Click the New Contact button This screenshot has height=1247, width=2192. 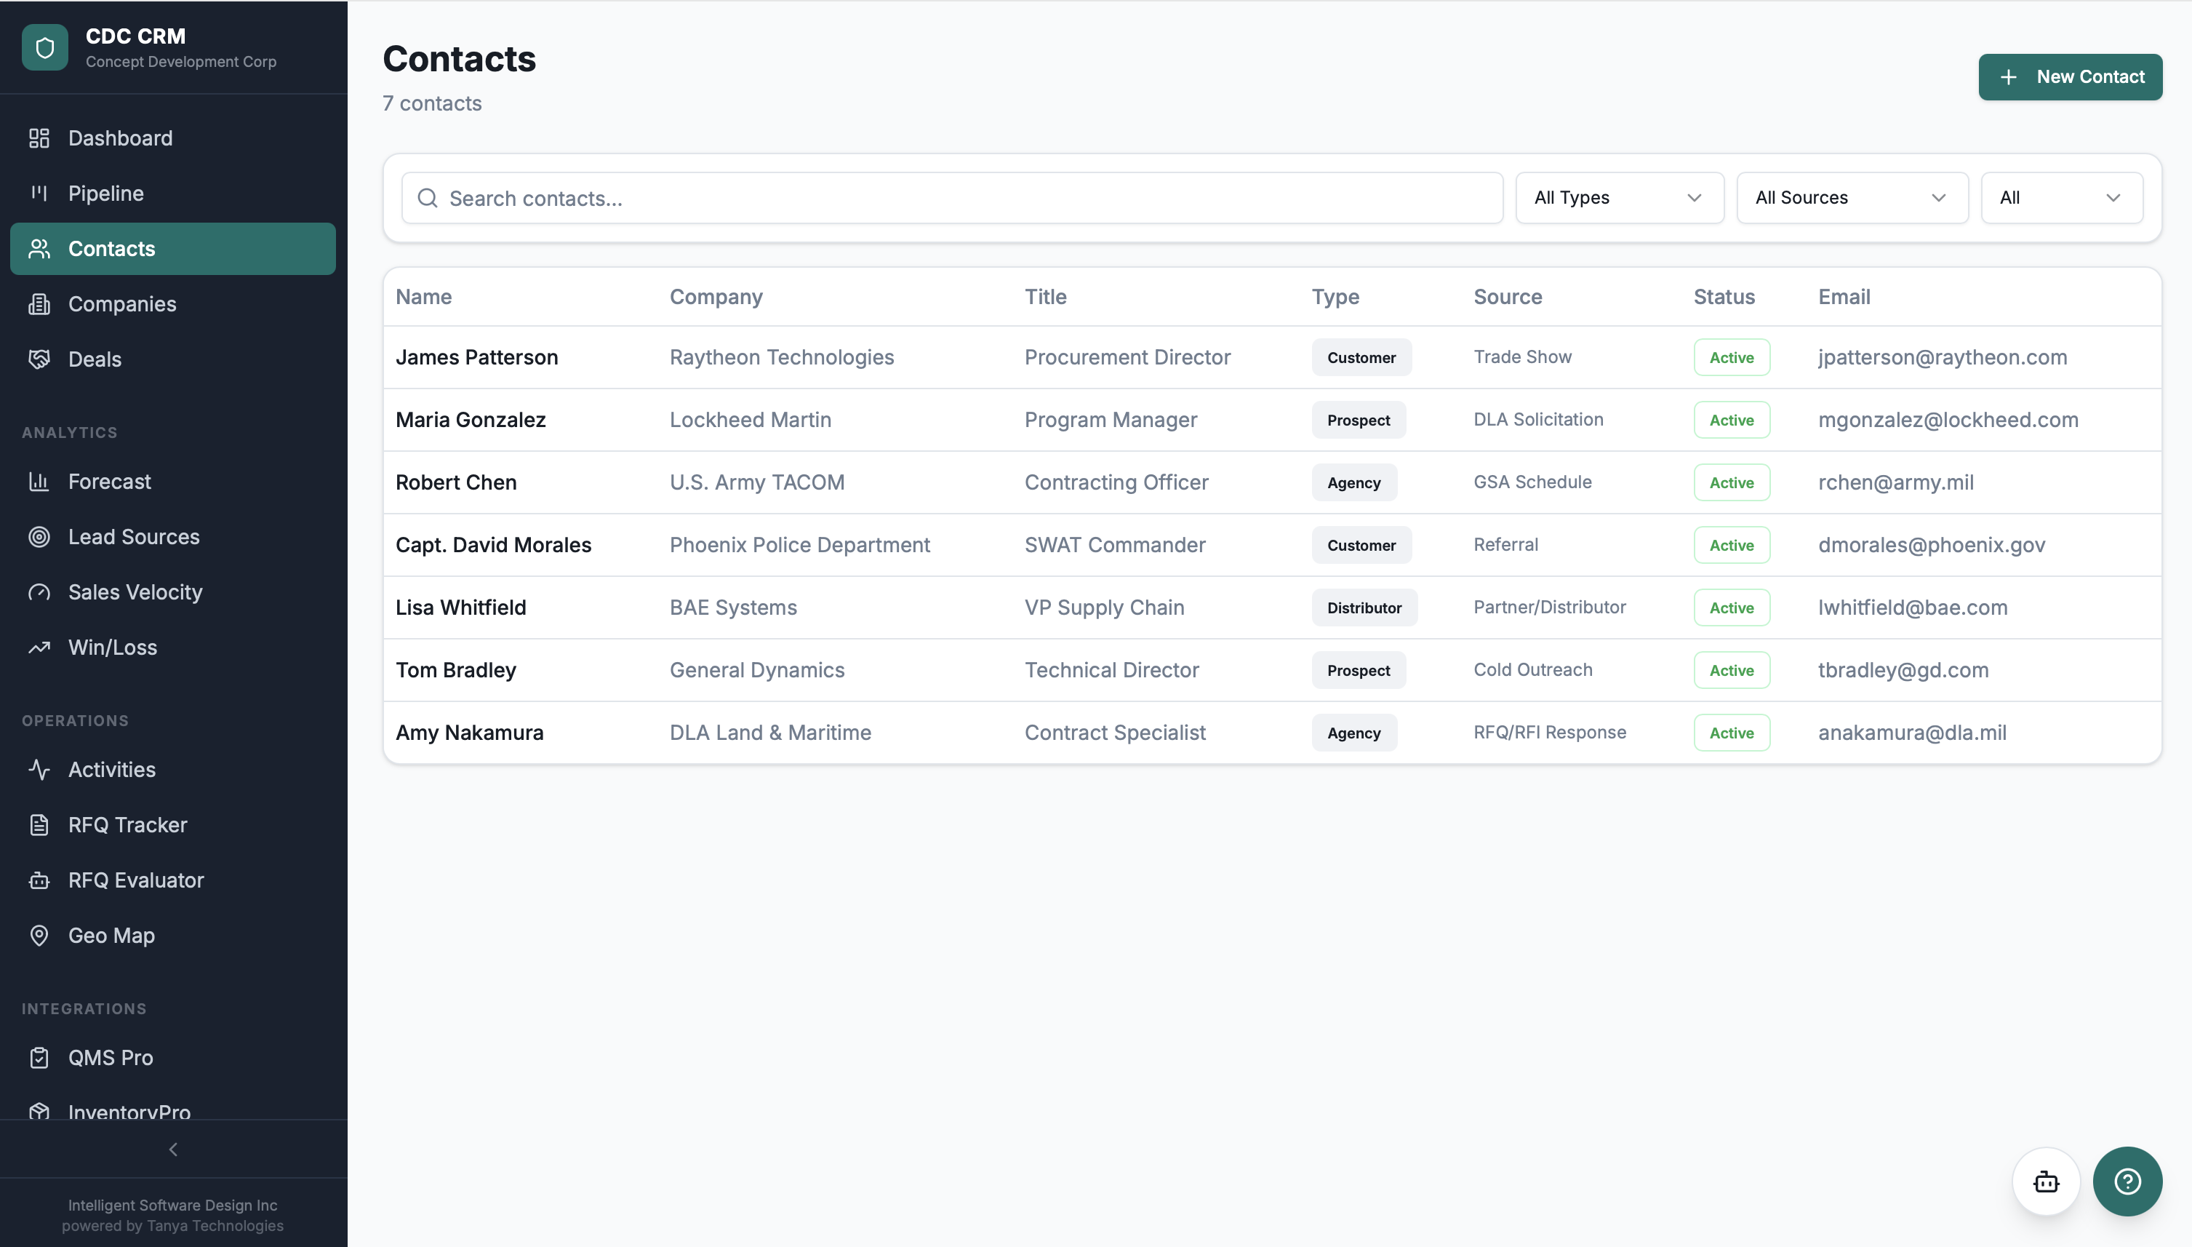2070,77
